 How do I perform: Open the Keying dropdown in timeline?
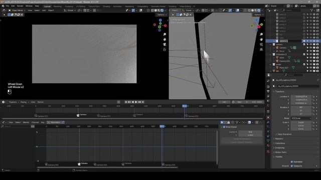point(24,102)
